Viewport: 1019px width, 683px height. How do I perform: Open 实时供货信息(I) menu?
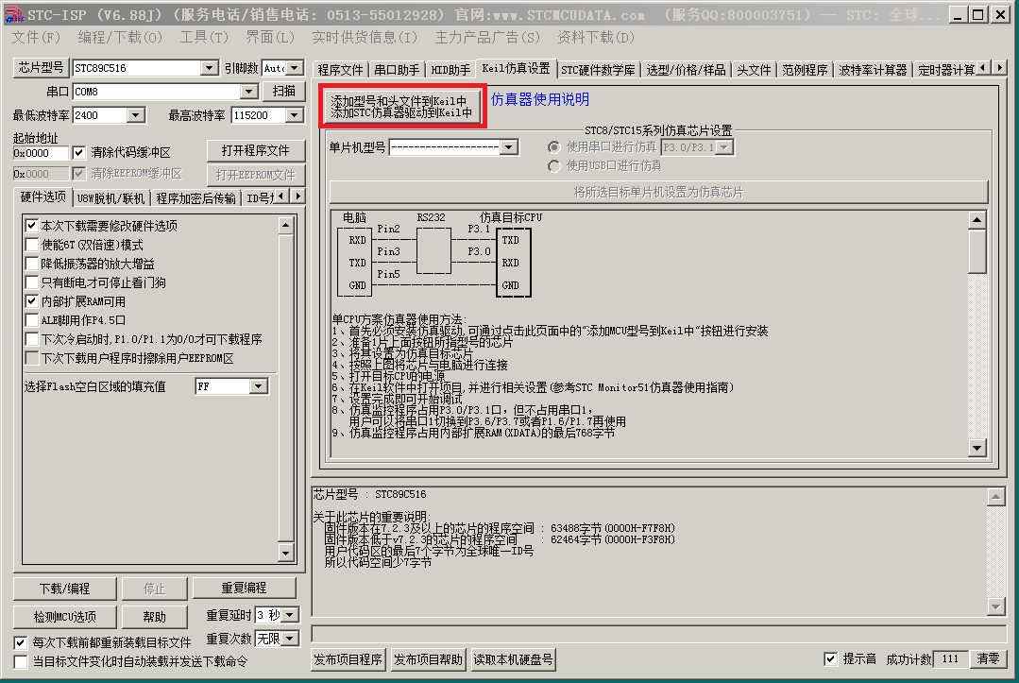(x=365, y=38)
